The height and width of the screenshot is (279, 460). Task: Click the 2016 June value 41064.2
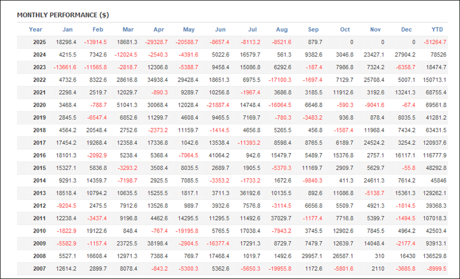point(220,155)
